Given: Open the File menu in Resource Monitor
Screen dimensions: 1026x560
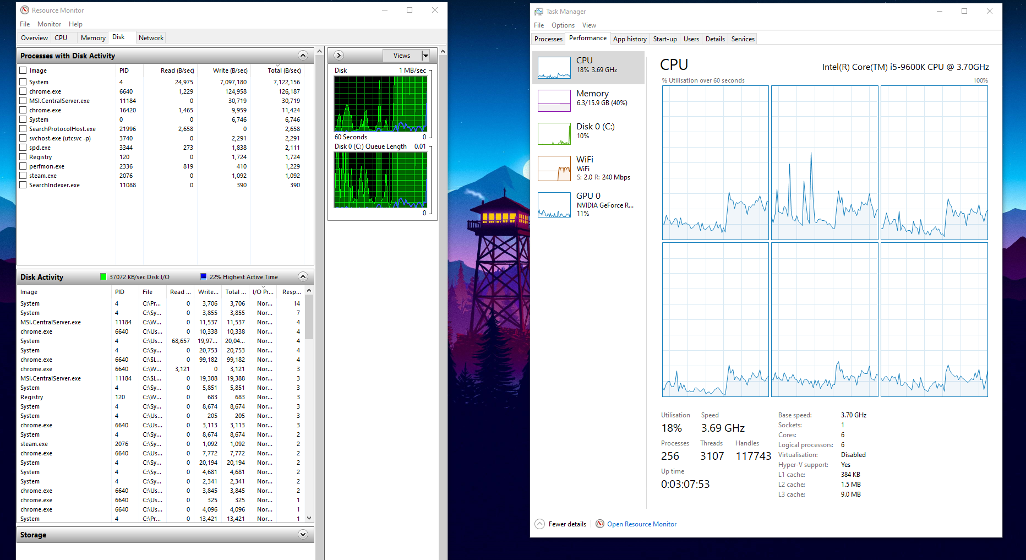Looking at the screenshot, I should pos(25,24).
